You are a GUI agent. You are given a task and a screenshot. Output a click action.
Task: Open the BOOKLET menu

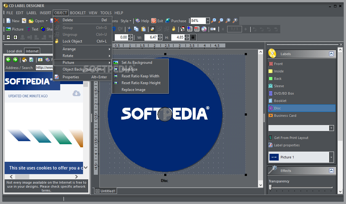78,13
